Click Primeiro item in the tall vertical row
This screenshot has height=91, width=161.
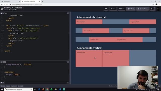[x=81, y=53]
